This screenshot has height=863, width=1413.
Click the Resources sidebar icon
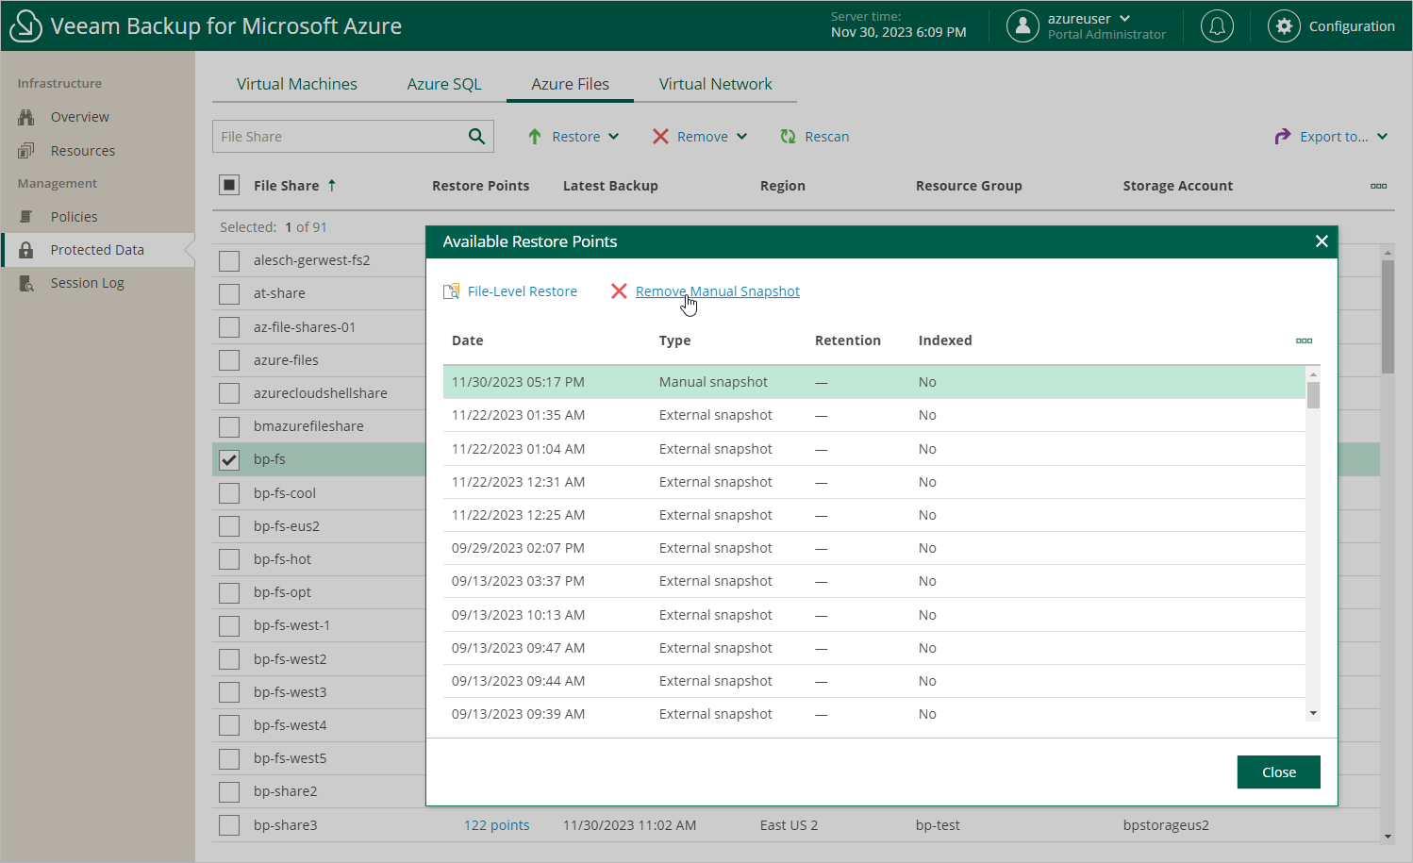[26, 151]
